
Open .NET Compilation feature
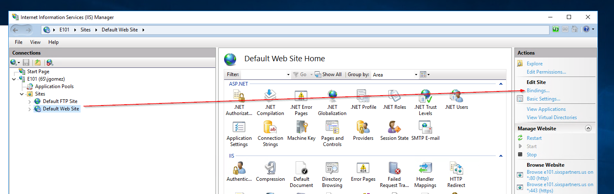(270, 103)
